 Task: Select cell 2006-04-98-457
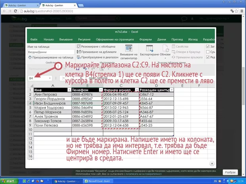tap(121, 94)
